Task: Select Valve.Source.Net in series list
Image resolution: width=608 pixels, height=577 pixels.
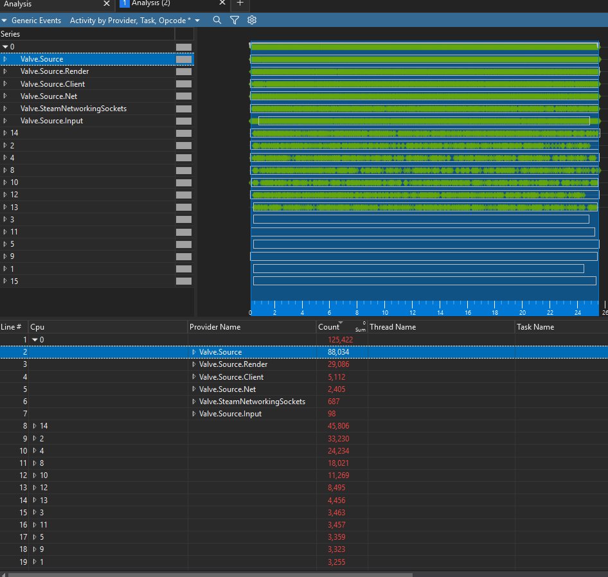Action: pyautogui.click(x=49, y=96)
